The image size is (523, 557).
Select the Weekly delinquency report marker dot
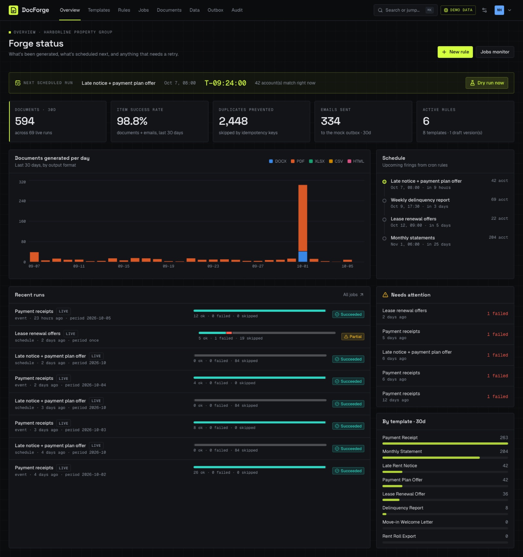(x=384, y=201)
